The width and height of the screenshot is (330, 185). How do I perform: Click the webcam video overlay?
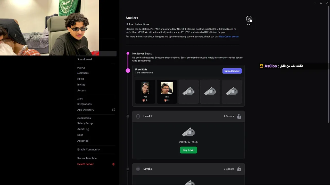tap(49, 28)
